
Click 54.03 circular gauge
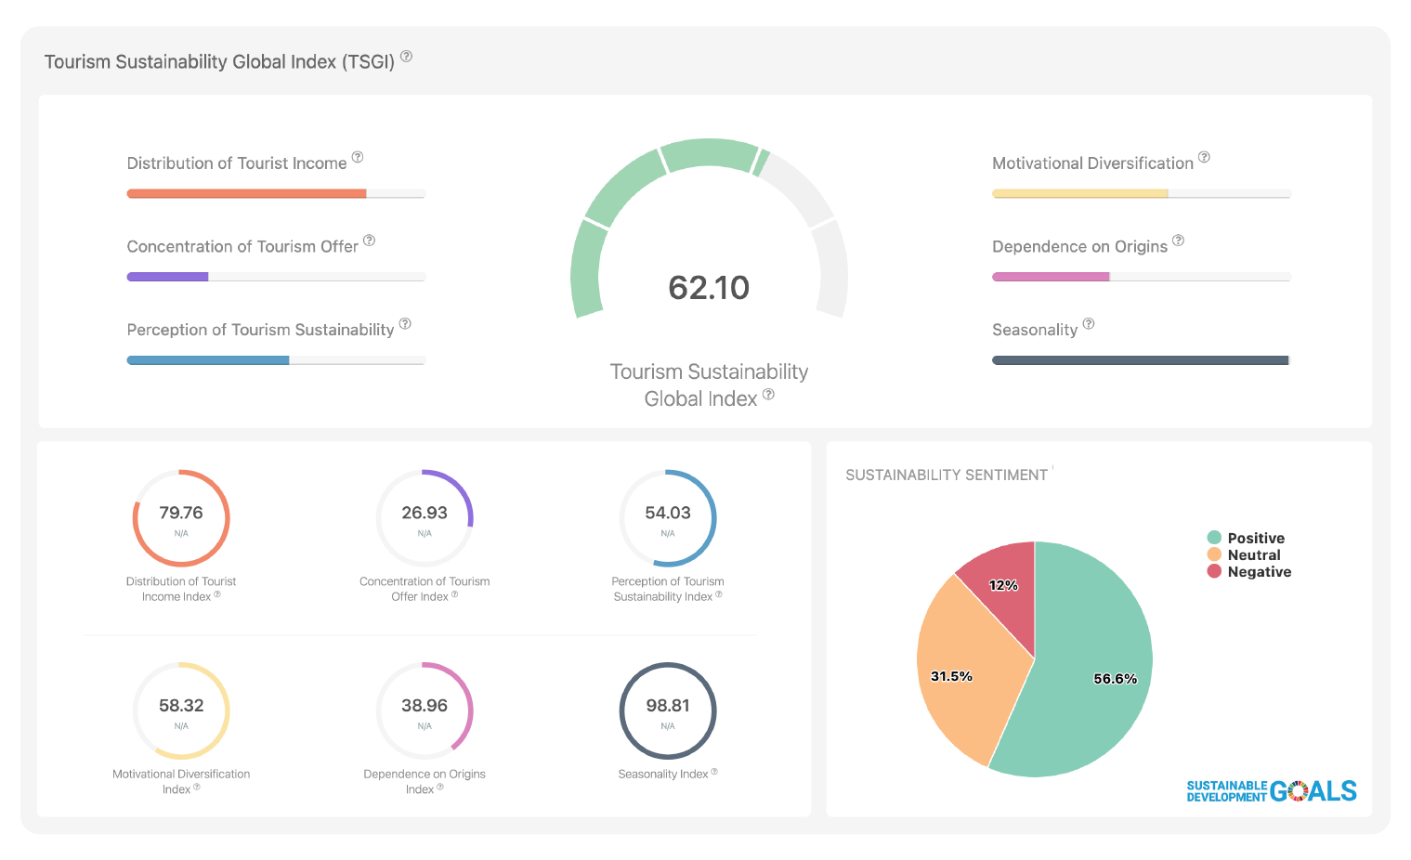[x=668, y=518]
